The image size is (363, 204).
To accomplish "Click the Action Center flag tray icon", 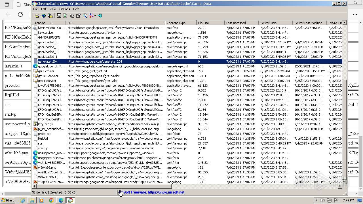I will point(336,200).
